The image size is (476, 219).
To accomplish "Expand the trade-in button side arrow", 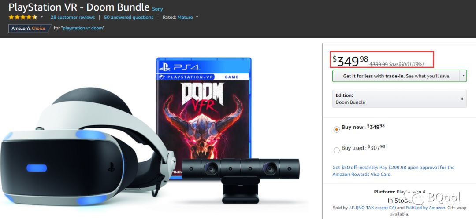I will [x=463, y=76].
